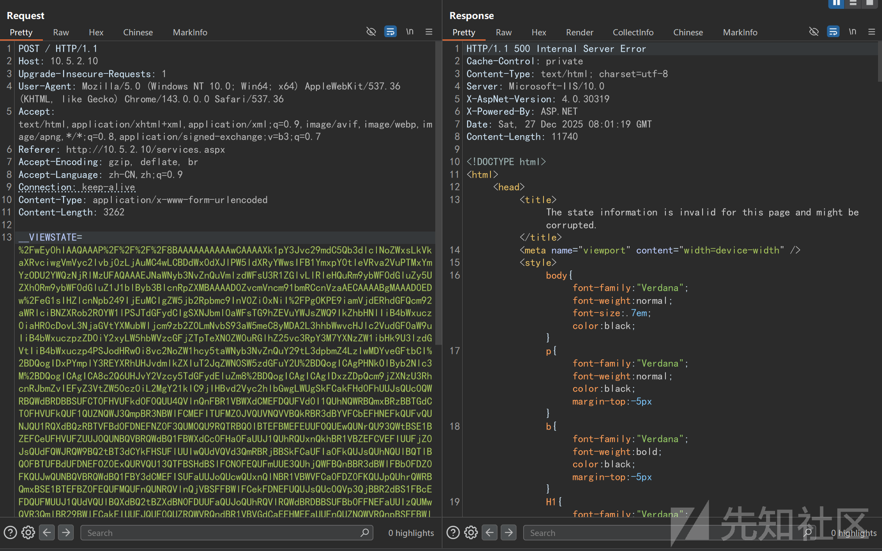Toggle word wrap icon in Response panel
Viewport: 882px width, 551px height.
coord(833,32)
